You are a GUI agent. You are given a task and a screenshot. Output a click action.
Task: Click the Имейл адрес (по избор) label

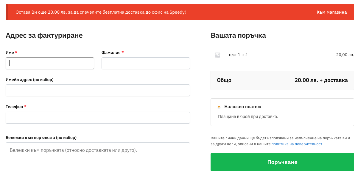tap(29, 80)
